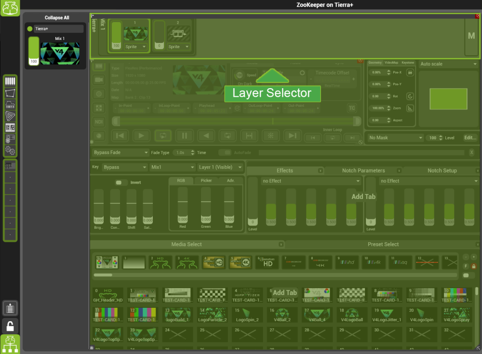Select the random play mode asterisk button

pos(270,135)
